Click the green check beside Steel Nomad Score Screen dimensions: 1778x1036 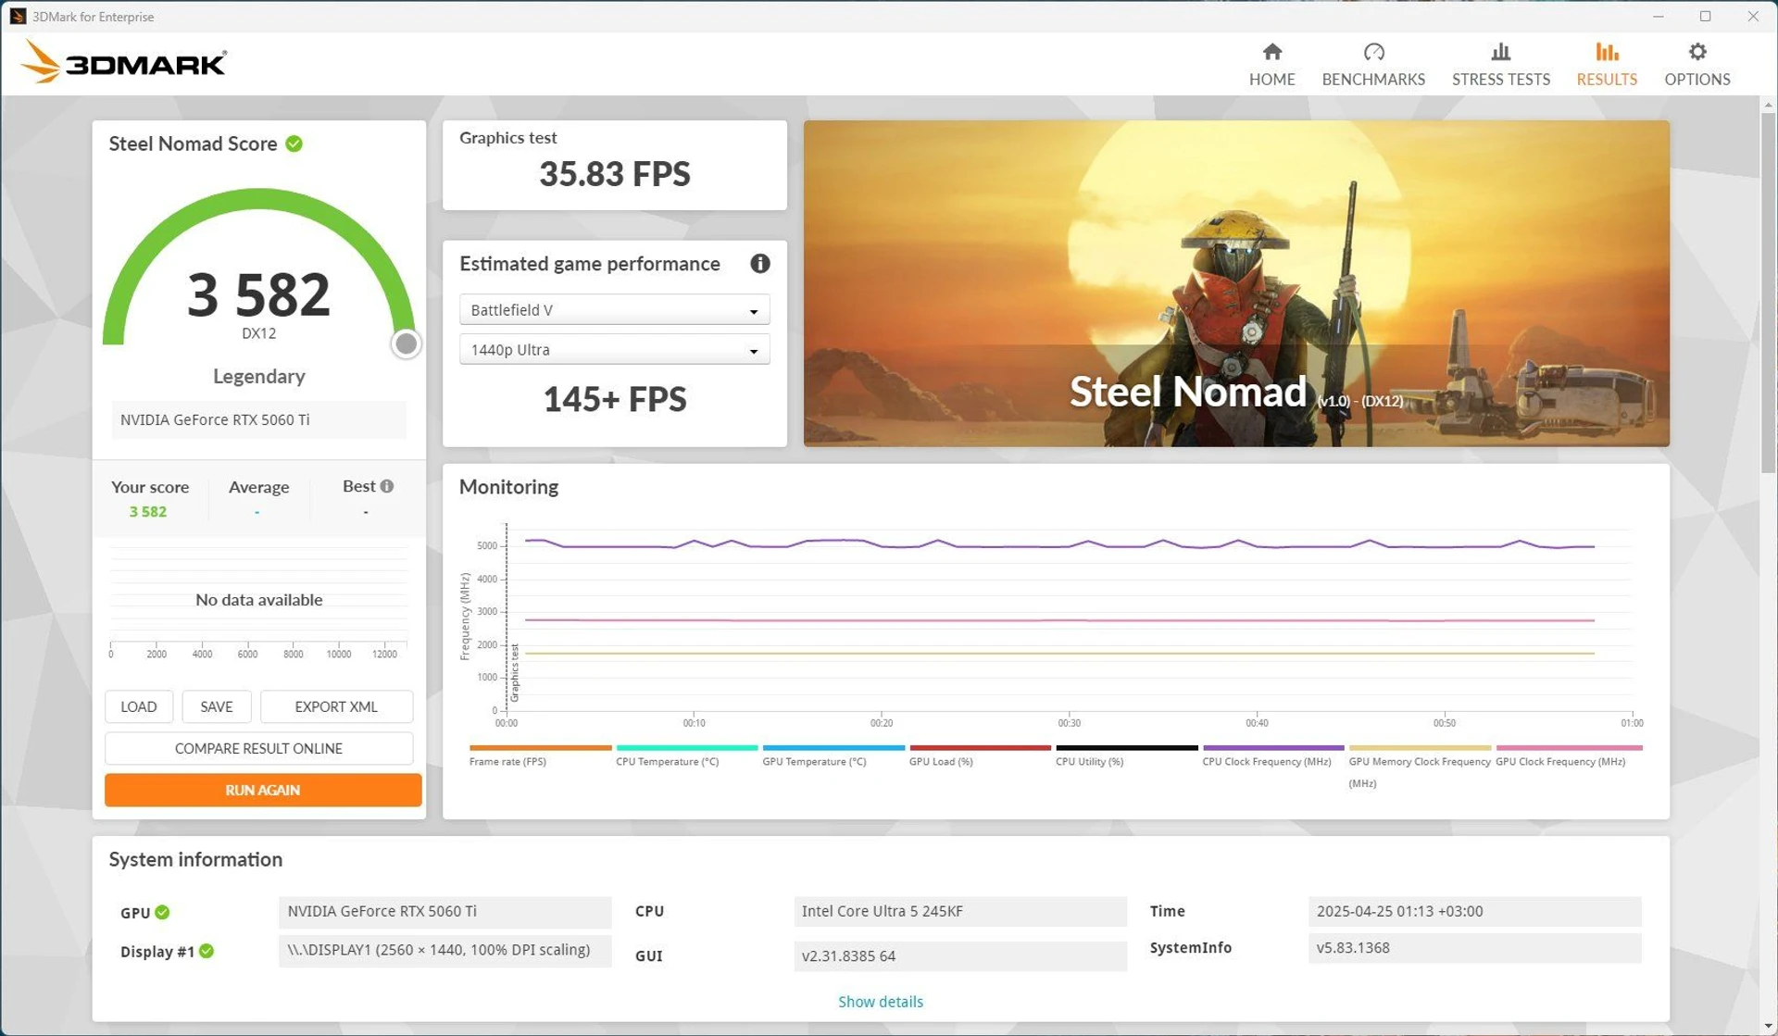tap(294, 144)
